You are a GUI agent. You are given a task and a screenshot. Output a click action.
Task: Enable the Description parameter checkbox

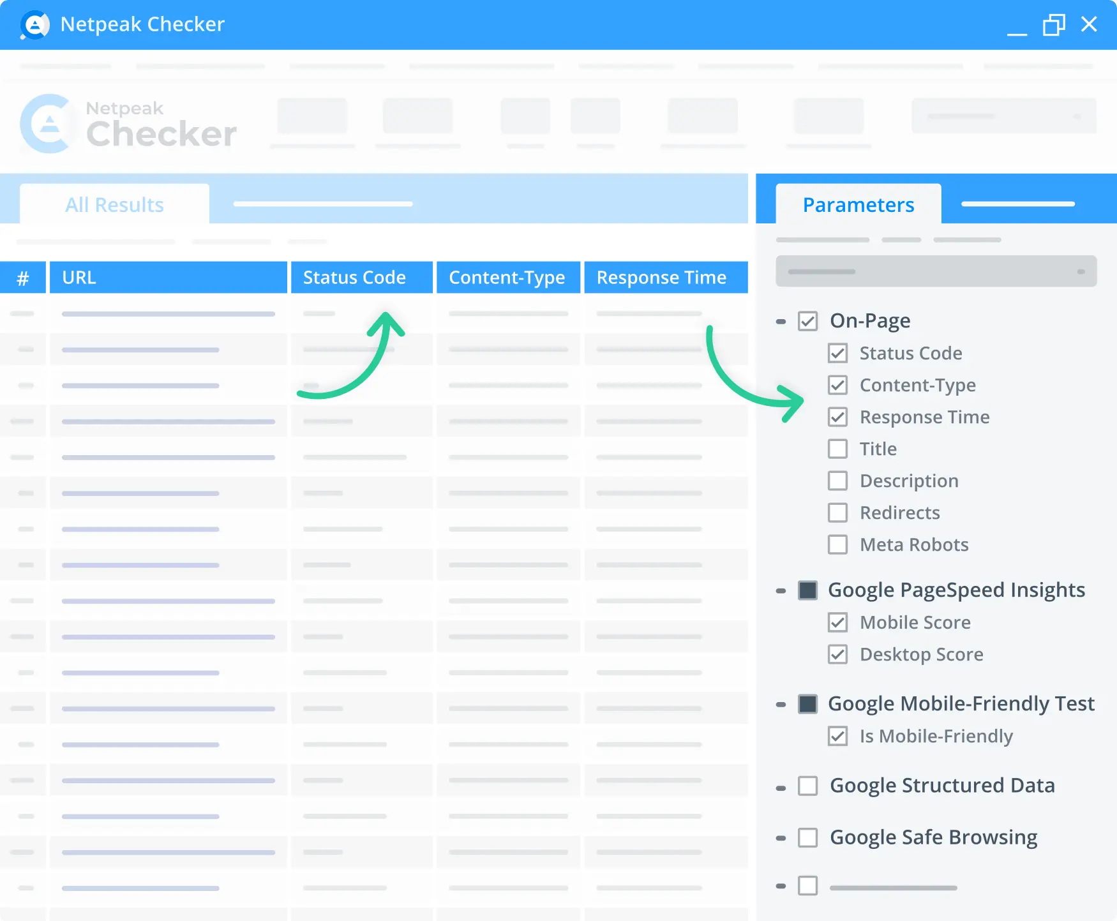coord(837,481)
